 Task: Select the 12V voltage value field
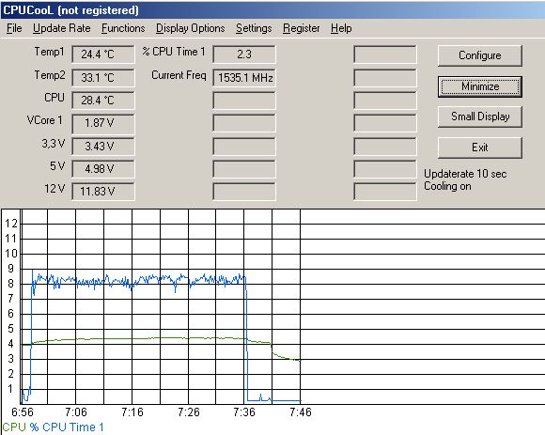coord(102,192)
